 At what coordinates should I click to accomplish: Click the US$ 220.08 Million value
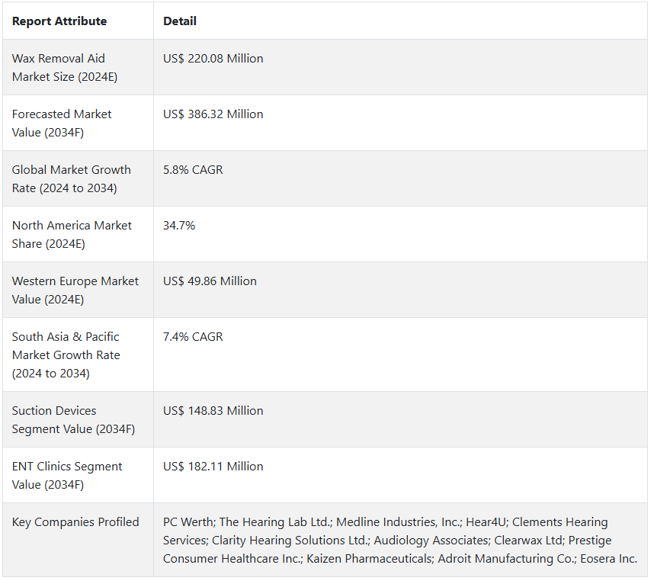213,59
